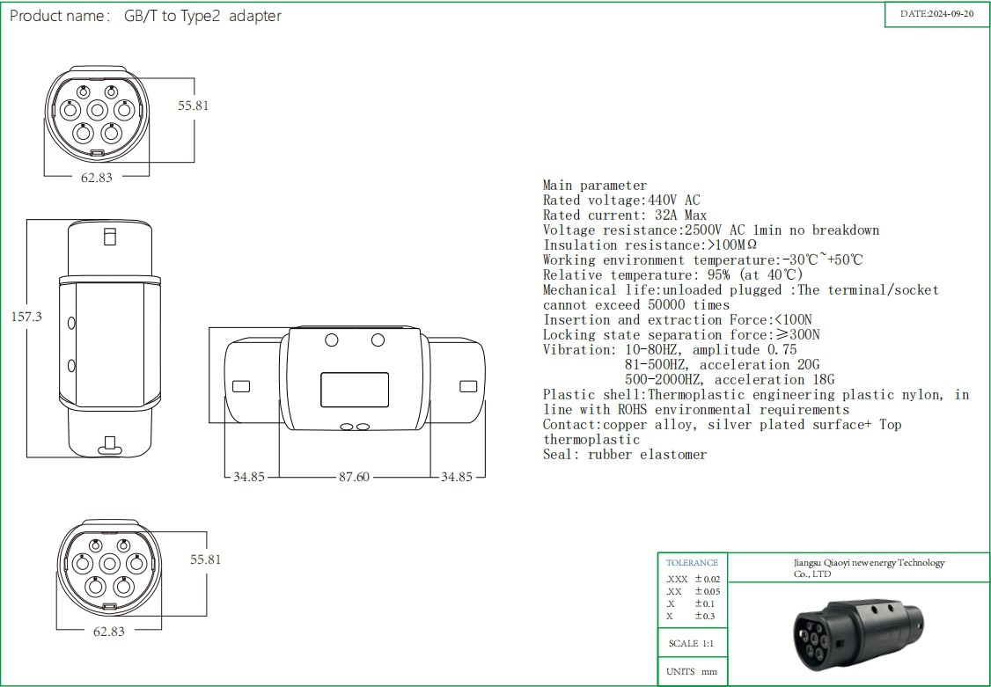Image resolution: width=991 pixels, height=687 pixels.
Task: Click the horizontal adapter body view drawing
Action: point(355,380)
